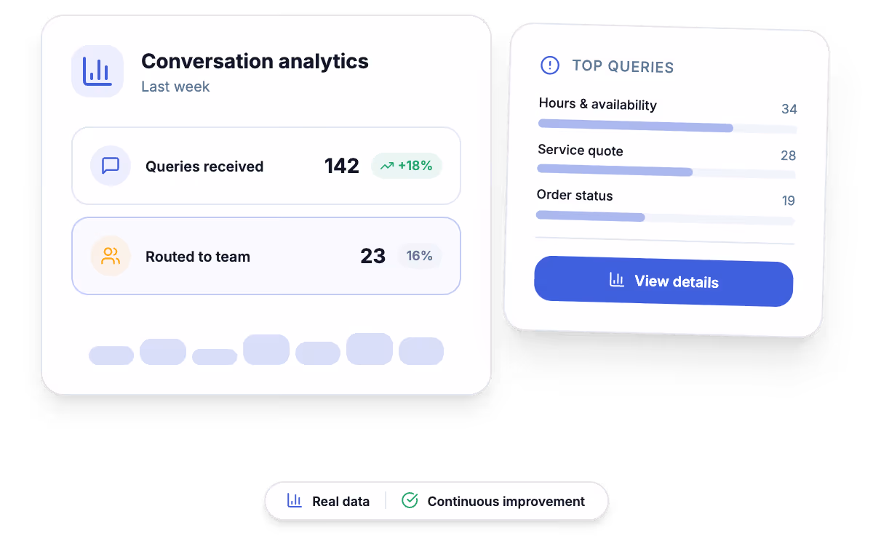Select the bar chart icon next to Real data
Viewport: 873px width, 538px height.
coord(294,500)
